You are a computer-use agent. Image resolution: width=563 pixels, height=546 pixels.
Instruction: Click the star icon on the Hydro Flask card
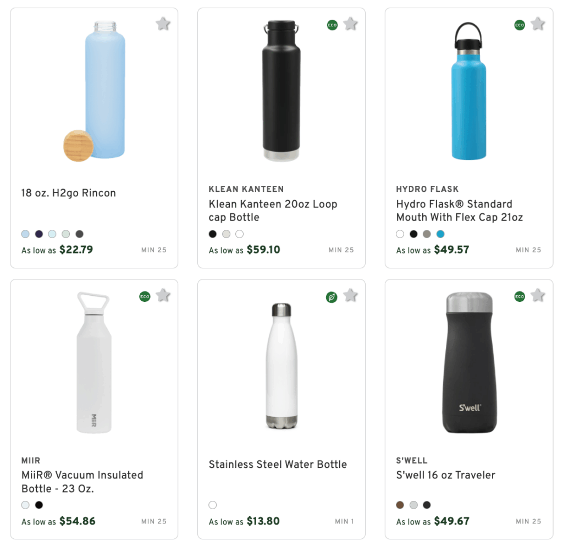pyautogui.click(x=538, y=24)
